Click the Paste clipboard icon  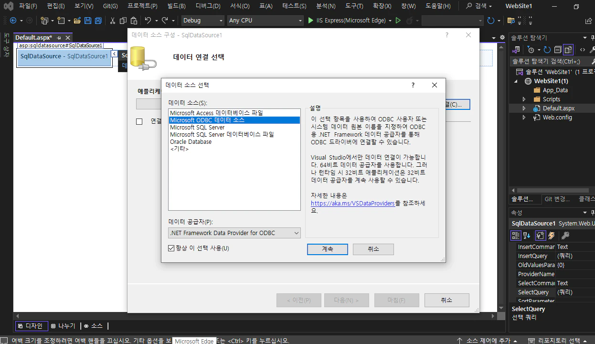pos(134,21)
